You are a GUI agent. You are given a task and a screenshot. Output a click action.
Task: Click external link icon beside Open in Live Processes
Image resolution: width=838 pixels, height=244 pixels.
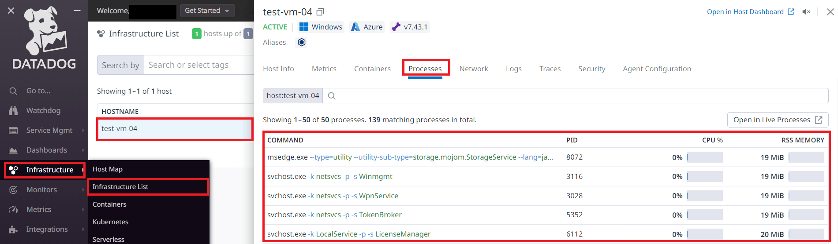[819, 120]
